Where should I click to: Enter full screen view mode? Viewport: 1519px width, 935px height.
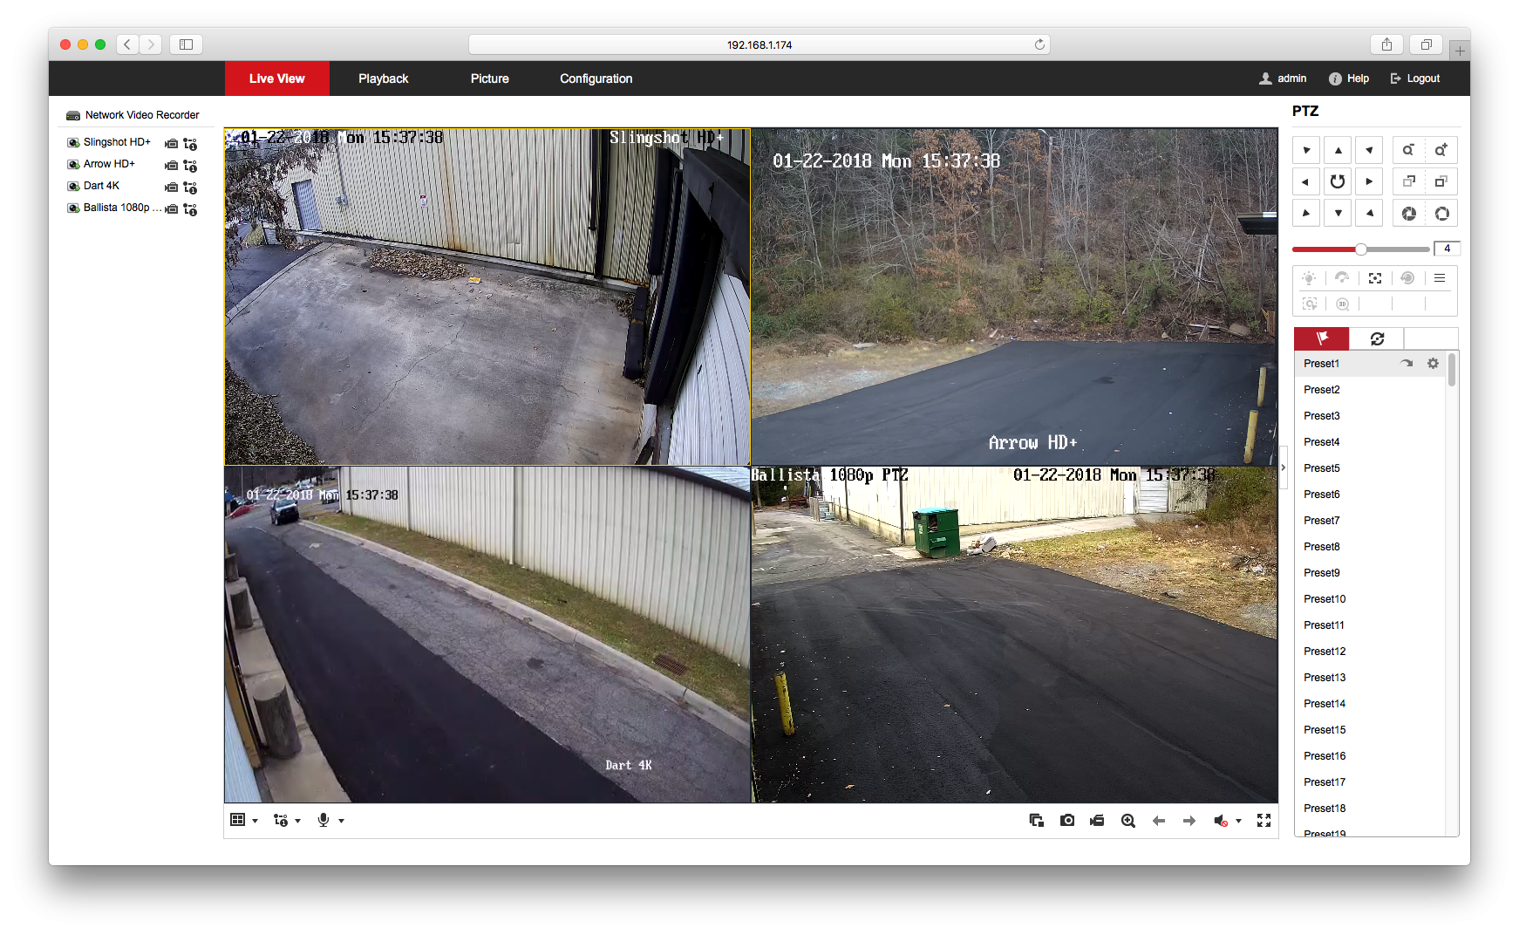coord(1264,821)
